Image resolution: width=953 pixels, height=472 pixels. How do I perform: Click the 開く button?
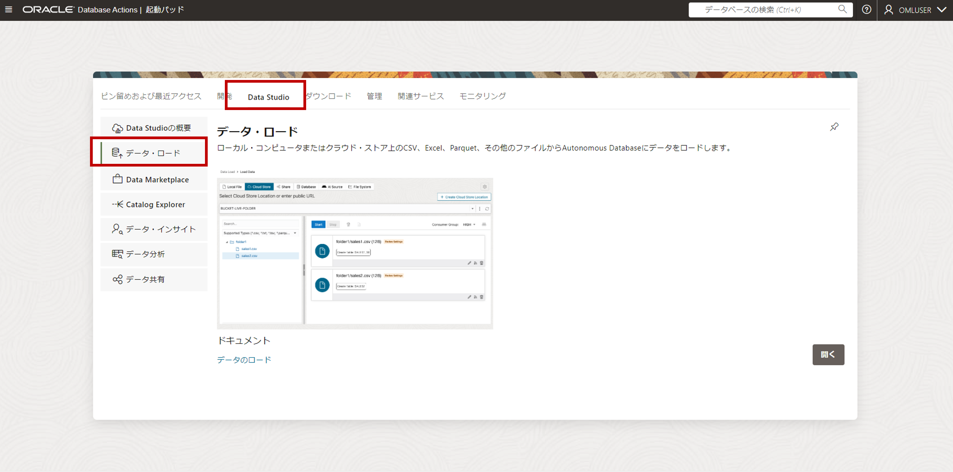(x=828, y=354)
